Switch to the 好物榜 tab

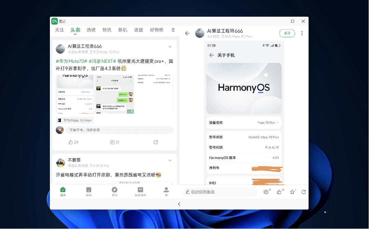click(x=156, y=30)
